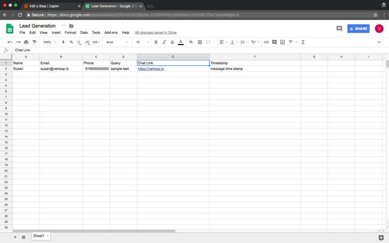
Task: Go to Sheets home icon
Action: (9, 29)
